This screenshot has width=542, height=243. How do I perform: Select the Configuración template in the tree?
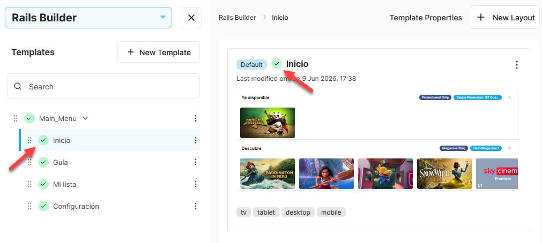[76, 207]
